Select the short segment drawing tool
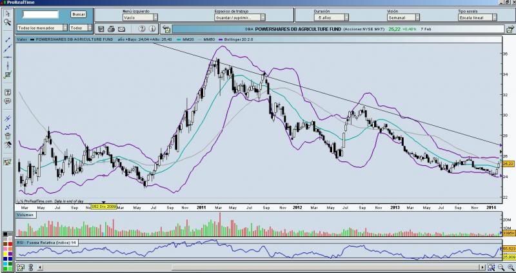516x273 pixels. 8,39
